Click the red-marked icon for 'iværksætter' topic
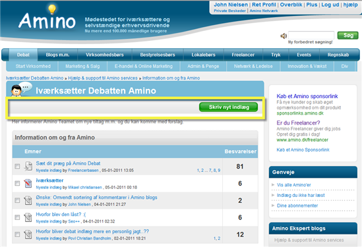The width and height of the screenshot is (362, 247). click(28, 183)
